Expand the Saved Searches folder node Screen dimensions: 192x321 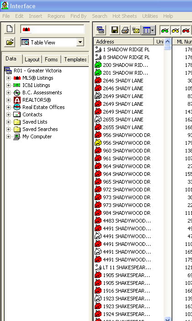8,129
